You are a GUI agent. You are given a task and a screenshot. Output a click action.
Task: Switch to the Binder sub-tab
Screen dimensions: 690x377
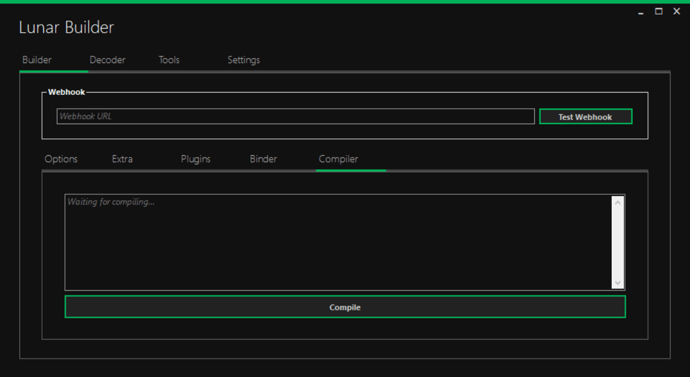(x=263, y=159)
